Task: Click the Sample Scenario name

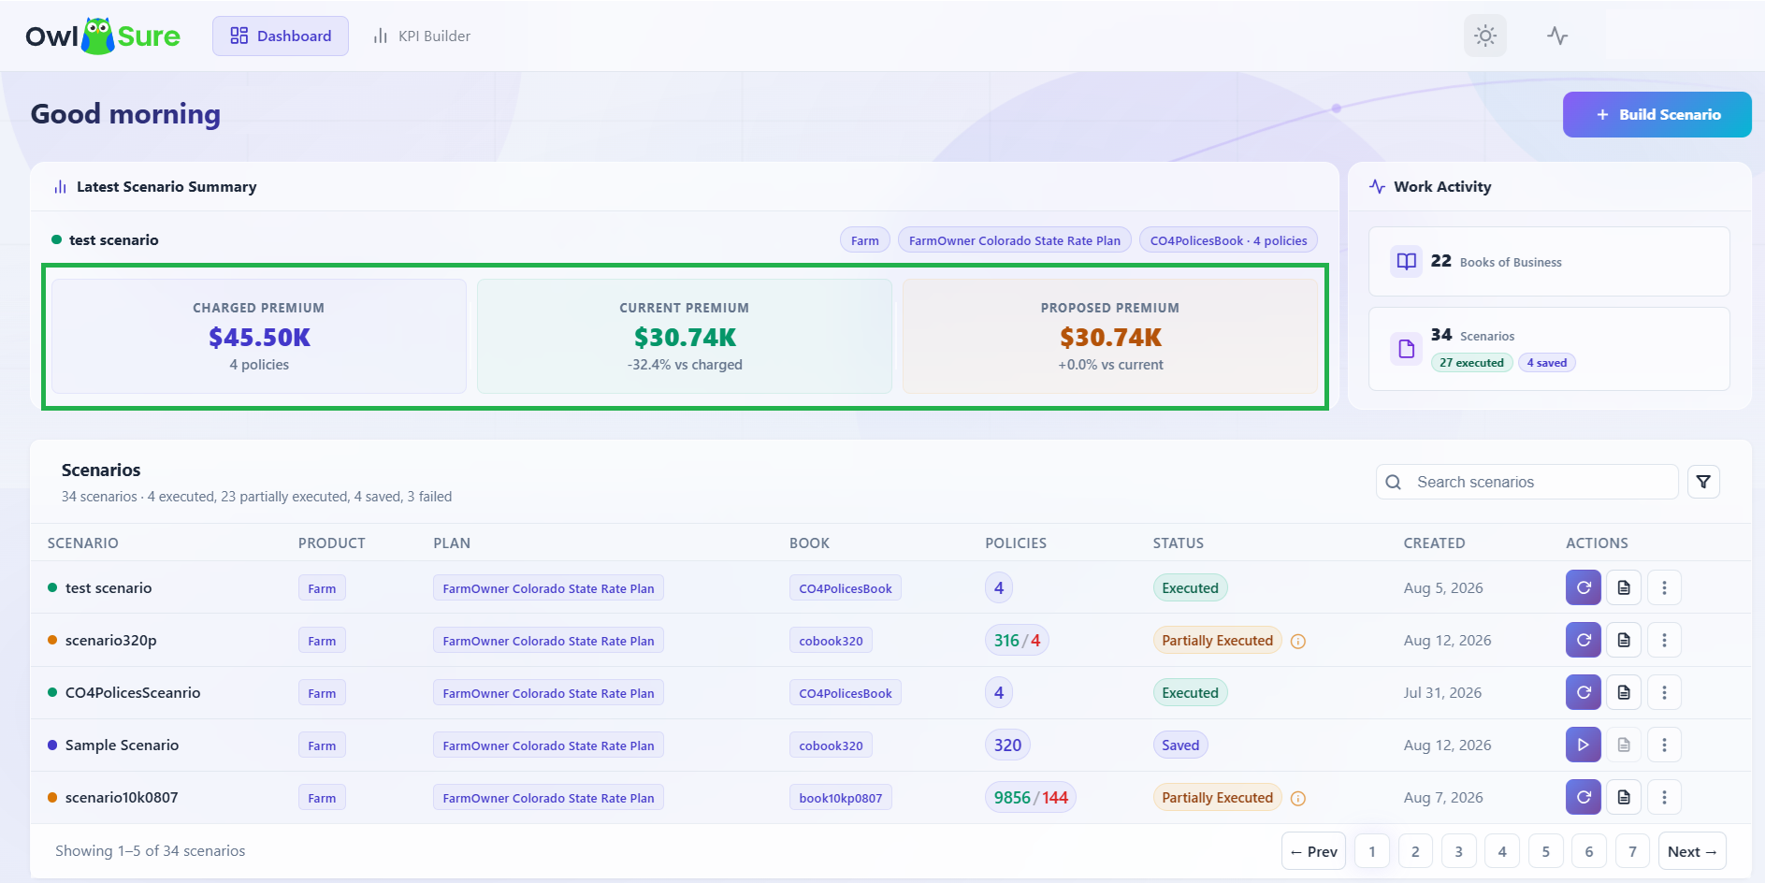Action: pyautogui.click(x=122, y=745)
